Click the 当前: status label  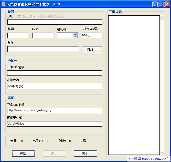coord(14,141)
